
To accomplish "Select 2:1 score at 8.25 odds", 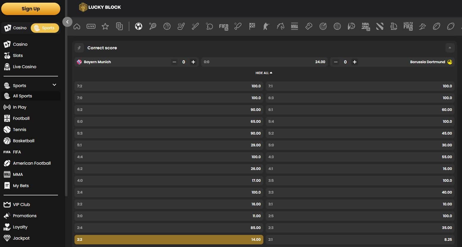I will pos(360,240).
